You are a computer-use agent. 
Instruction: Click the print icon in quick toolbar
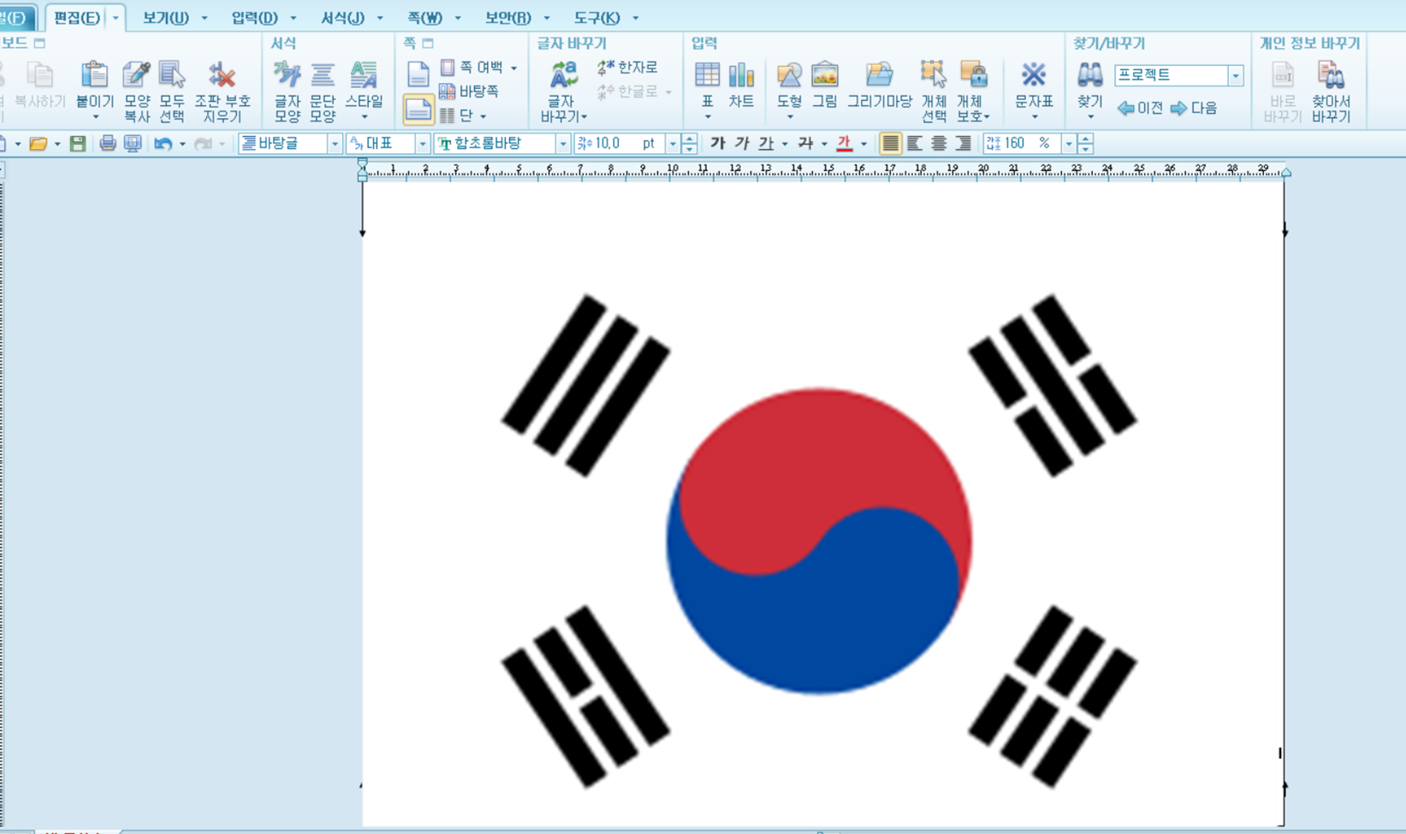[107, 144]
